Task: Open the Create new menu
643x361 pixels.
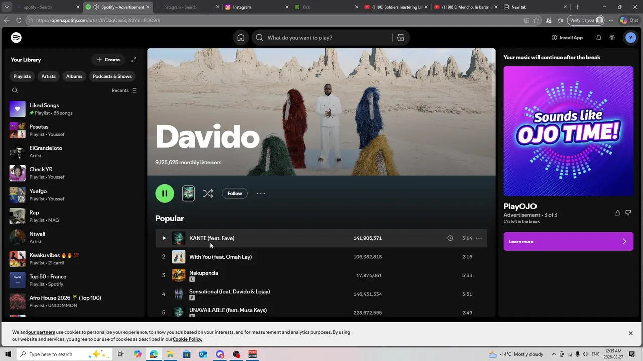Action: tap(109, 60)
